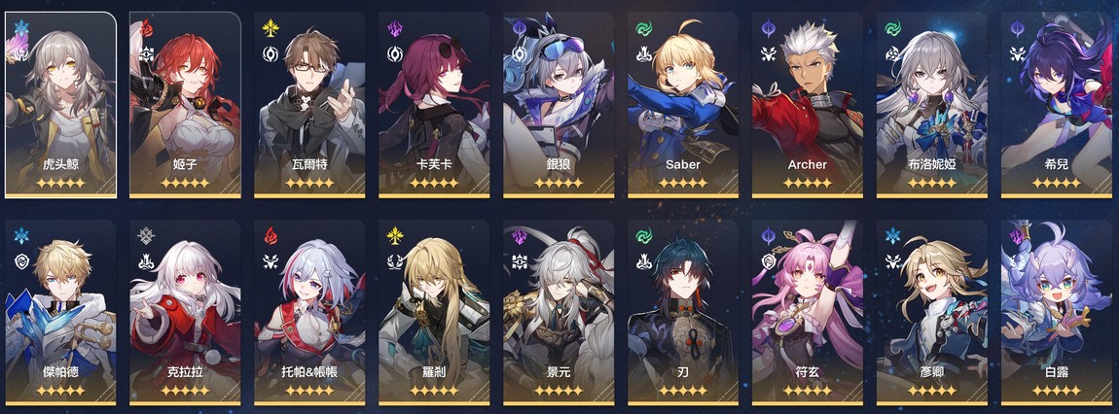This screenshot has height=414, width=1119.
Task: Click the 白露 name label
Action: click(x=1056, y=372)
